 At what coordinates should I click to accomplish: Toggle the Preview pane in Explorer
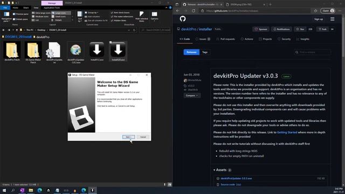(x=20, y=14)
